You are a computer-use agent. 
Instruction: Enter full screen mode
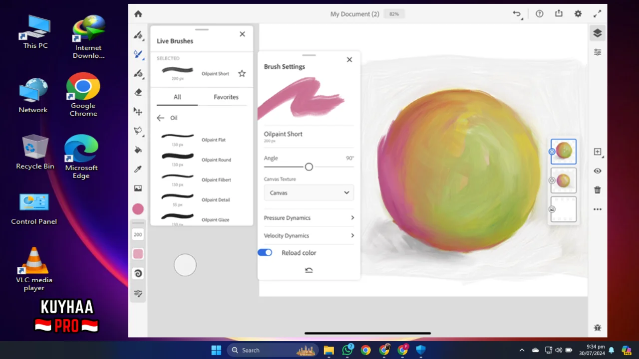(x=597, y=14)
